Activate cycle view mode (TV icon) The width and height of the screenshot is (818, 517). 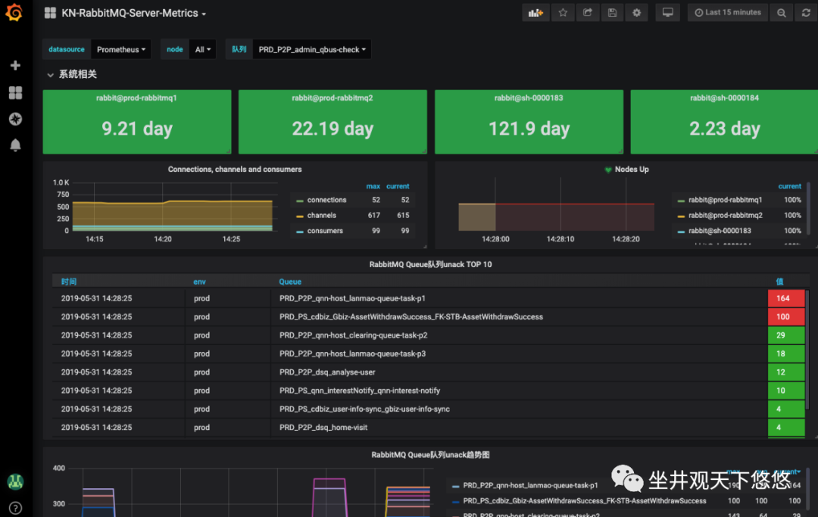[667, 12]
